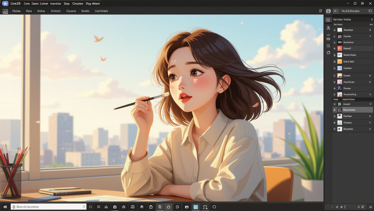
Task: Open the Windows Start menu
Action: tap(5, 207)
